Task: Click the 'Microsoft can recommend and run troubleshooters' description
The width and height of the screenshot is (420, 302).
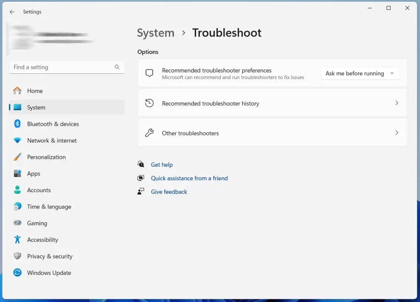Action: coord(233,77)
